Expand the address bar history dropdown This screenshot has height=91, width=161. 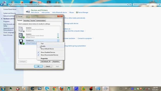click(128, 5)
